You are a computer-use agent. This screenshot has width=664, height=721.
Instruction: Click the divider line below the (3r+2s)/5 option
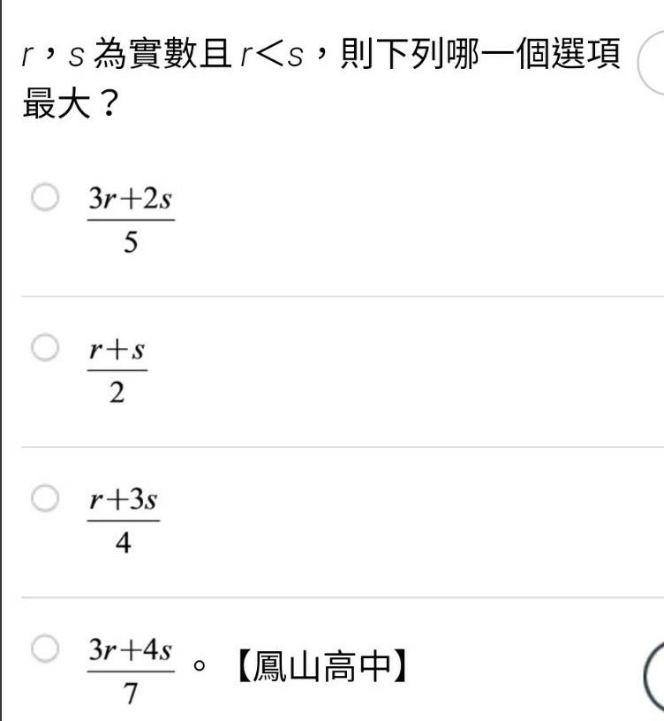(343, 297)
